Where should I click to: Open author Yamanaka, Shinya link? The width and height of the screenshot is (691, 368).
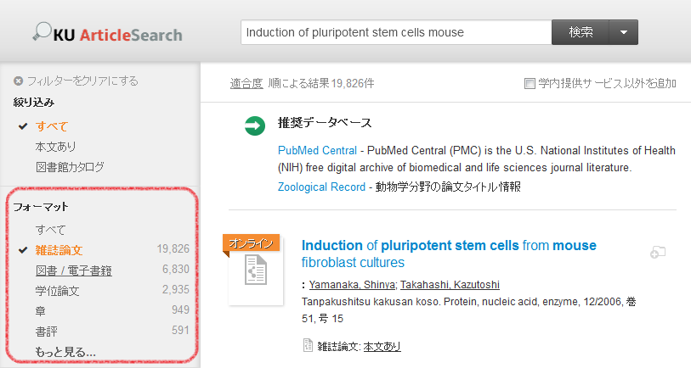click(x=352, y=284)
